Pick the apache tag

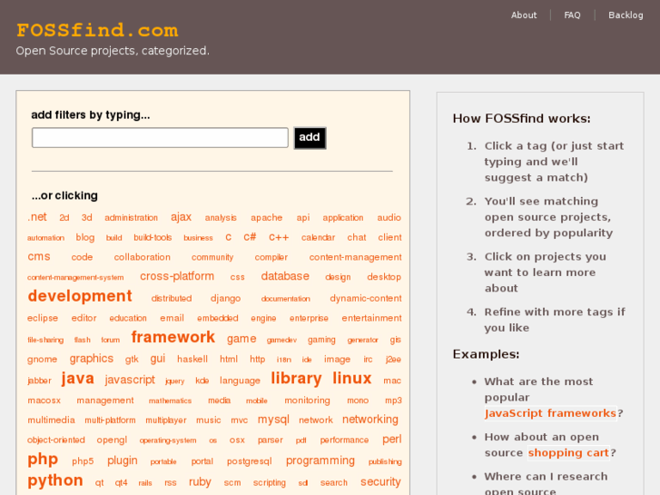[x=266, y=218]
